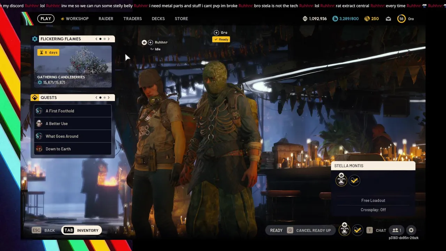Click A Better Use quest giver portrait
Image resolution: width=446 pixels, height=251 pixels.
39,123
